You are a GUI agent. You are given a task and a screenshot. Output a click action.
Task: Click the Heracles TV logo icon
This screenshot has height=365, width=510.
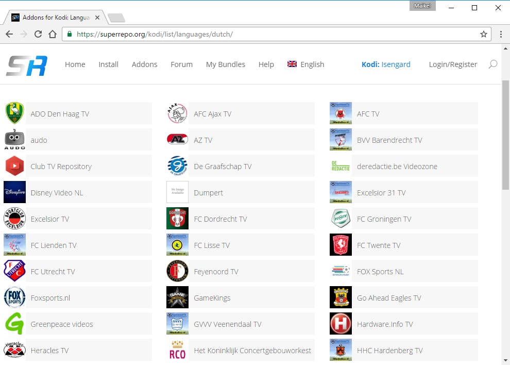(x=14, y=350)
